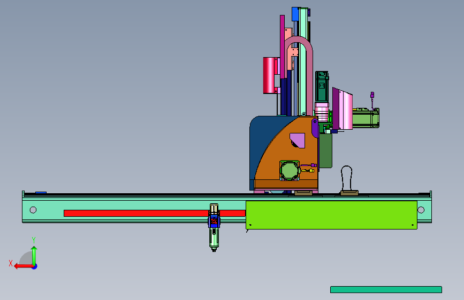Viewport: 464px width, 300px height.
Task: Click the blue Z axis origin dot
Action: click(x=35, y=266)
